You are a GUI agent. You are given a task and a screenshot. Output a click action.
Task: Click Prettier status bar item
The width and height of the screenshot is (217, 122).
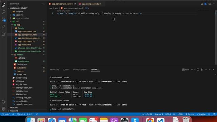click(x=201, y=114)
